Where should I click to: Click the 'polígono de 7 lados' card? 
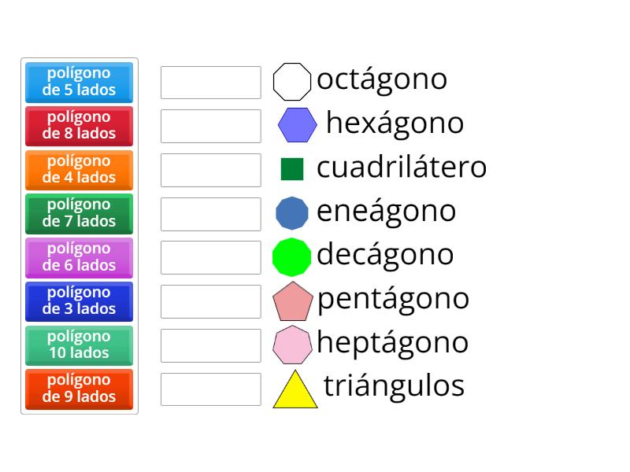(79, 214)
